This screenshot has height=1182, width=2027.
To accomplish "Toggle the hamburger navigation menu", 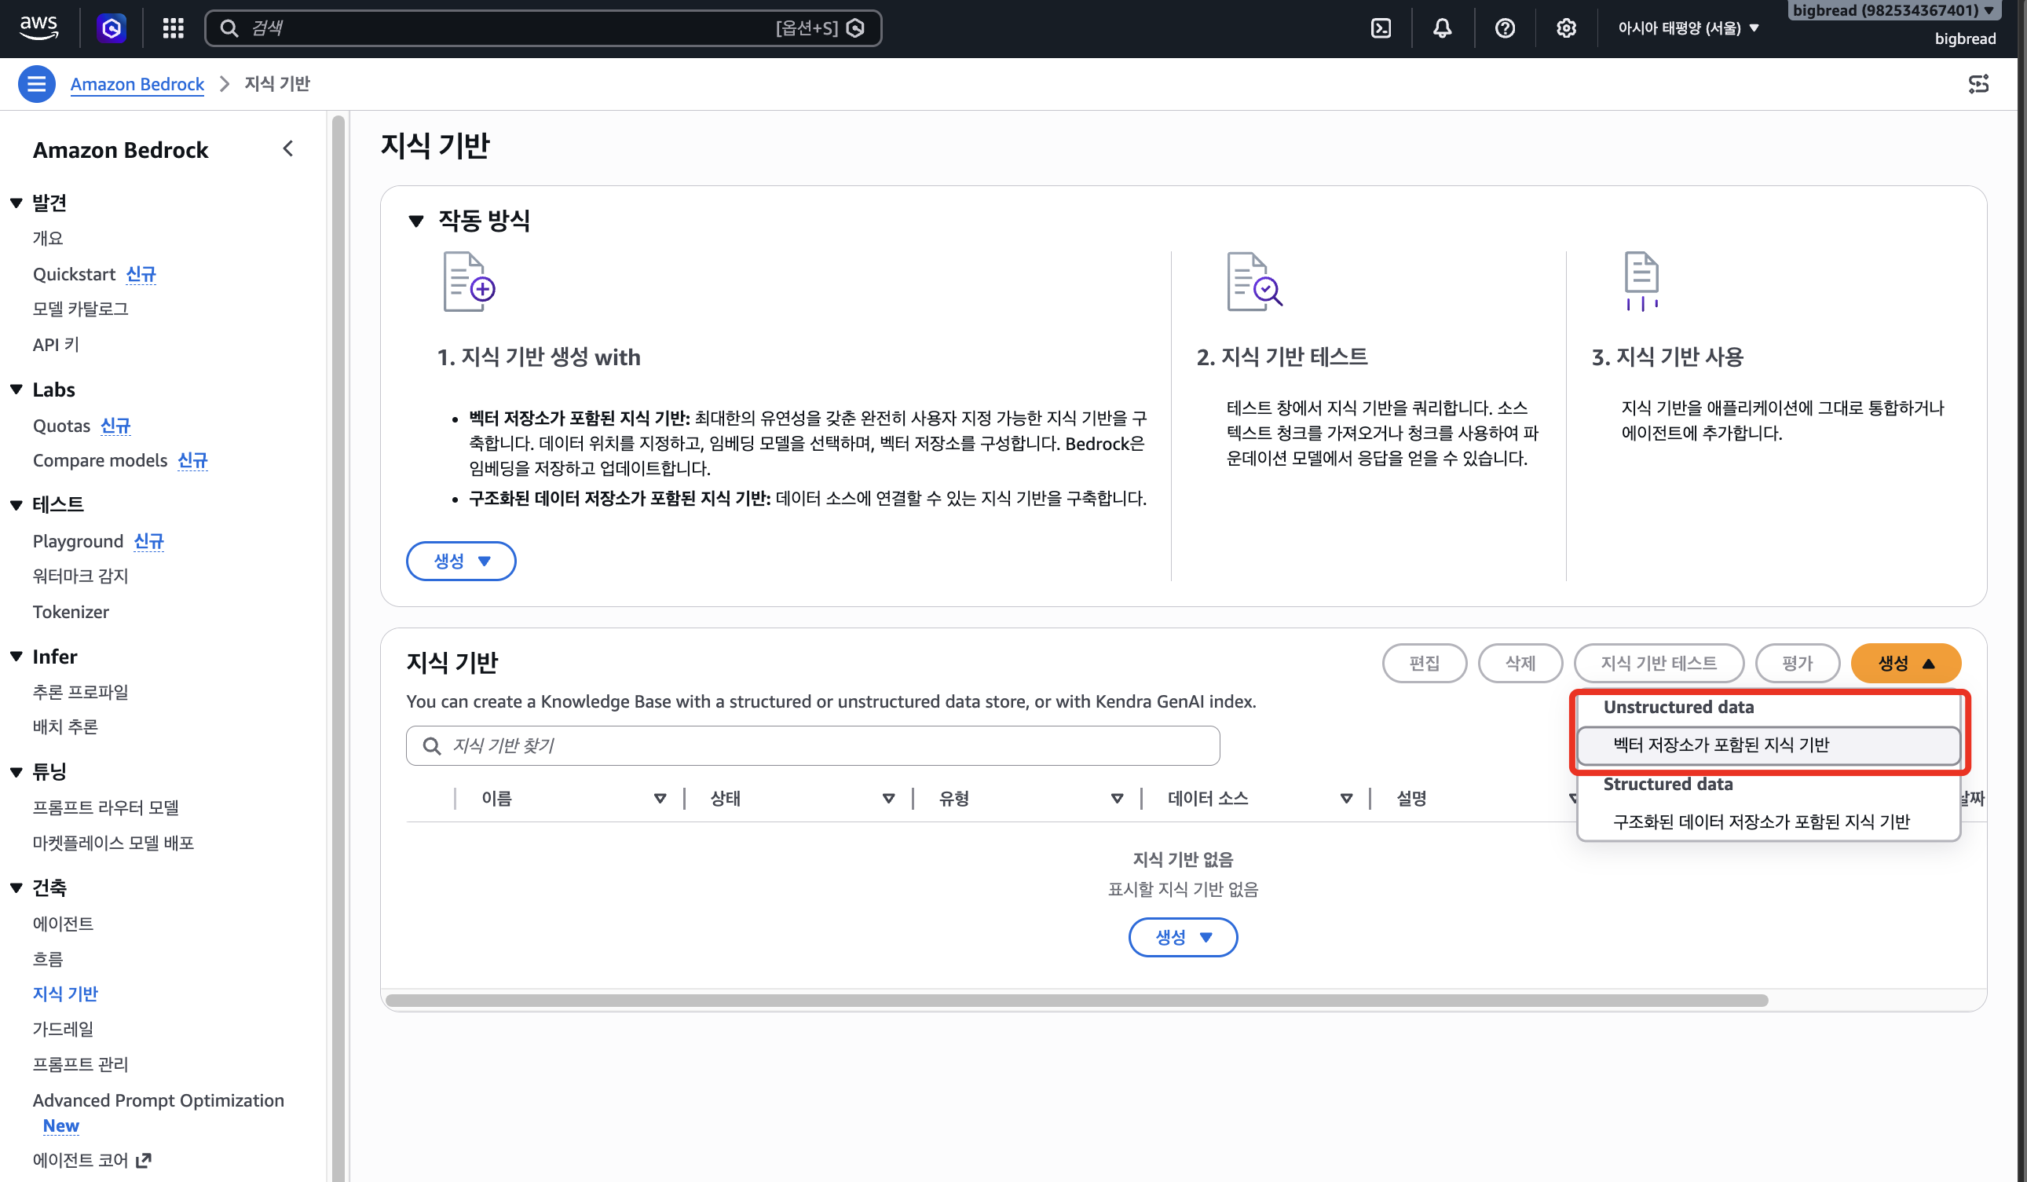I will (36, 84).
